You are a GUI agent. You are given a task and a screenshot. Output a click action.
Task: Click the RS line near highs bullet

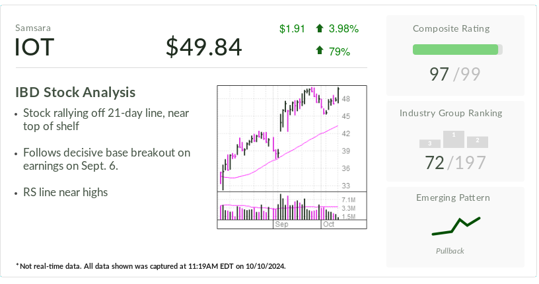[65, 192]
